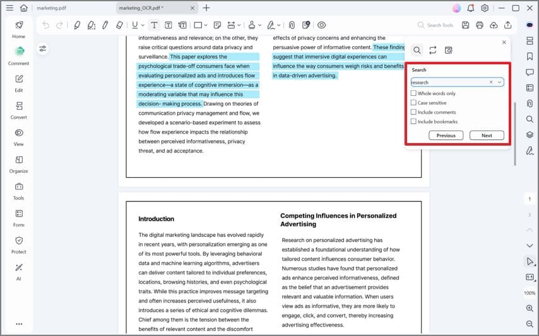Viewport: 539px width, 336px height.
Task: Switch to the marketing.pdf tab
Action: point(52,8)
